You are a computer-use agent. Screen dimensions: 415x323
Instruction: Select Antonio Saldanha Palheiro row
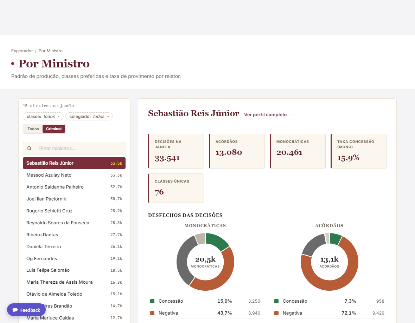(x=74, y=187)
